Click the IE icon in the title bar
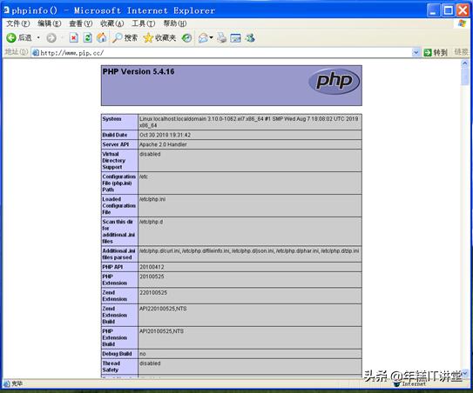This screenshot has width=473, height=393. coord(6,10)
